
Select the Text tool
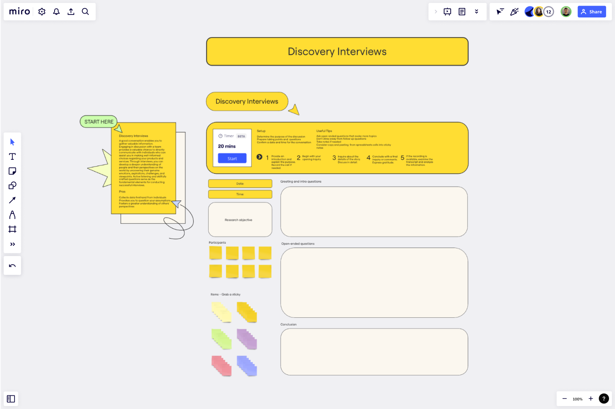pyautogui.click(x=12, y=156)
